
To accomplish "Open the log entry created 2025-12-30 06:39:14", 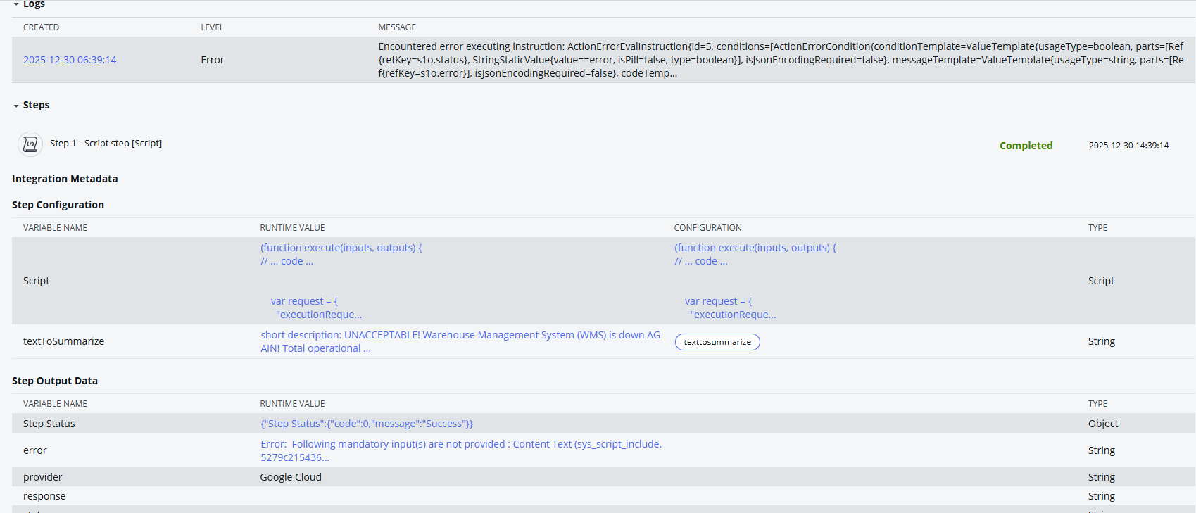I will [x=70, y=60].
